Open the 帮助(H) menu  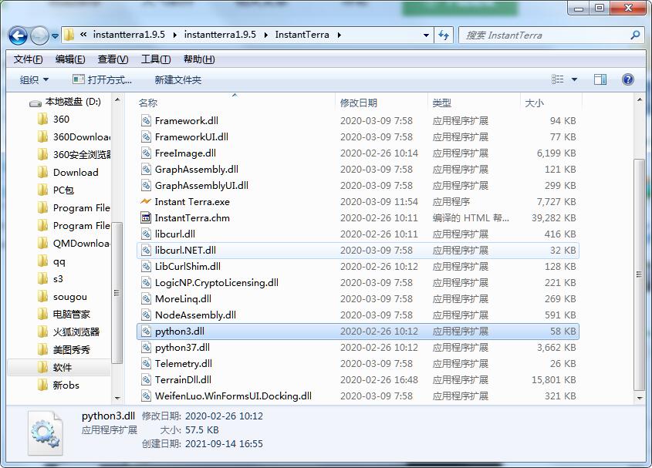pos(199,59)
